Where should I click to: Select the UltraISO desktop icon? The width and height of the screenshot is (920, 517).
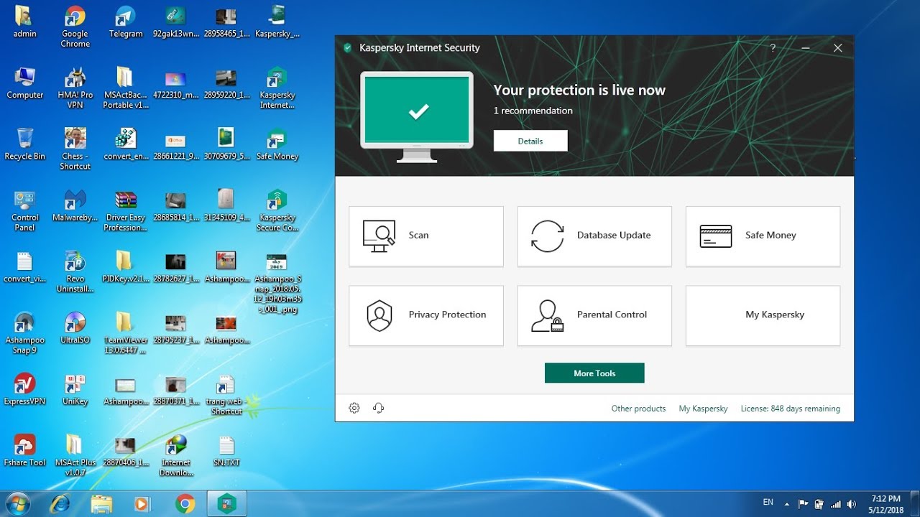click(75, 328)
